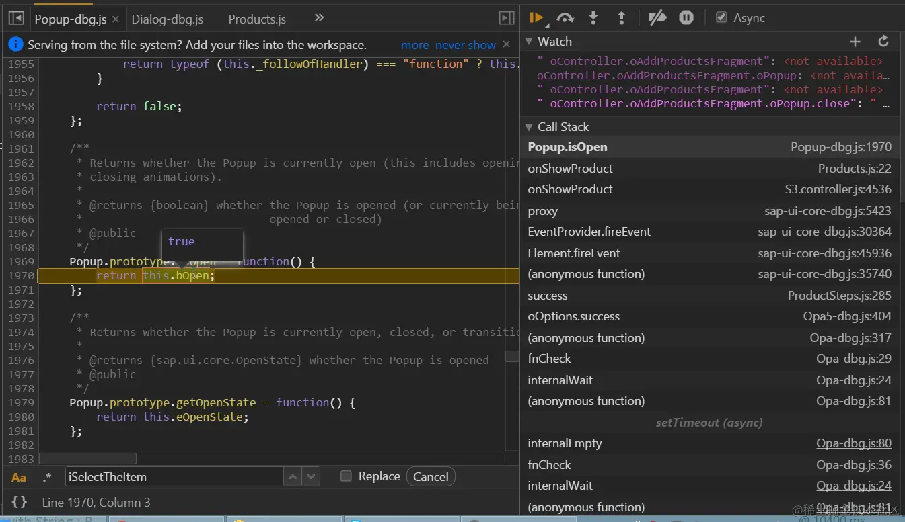Screen dimensions: 905x522
Task: Toggle the debugger sidebar panel icon
Action: (x=507, y=18)
